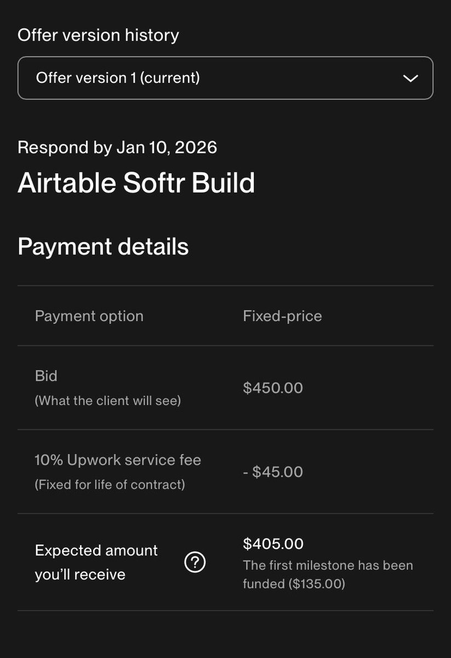Click the Fixed for life of contract note
The image size is (451, 658).
click(x=110, y=485)
